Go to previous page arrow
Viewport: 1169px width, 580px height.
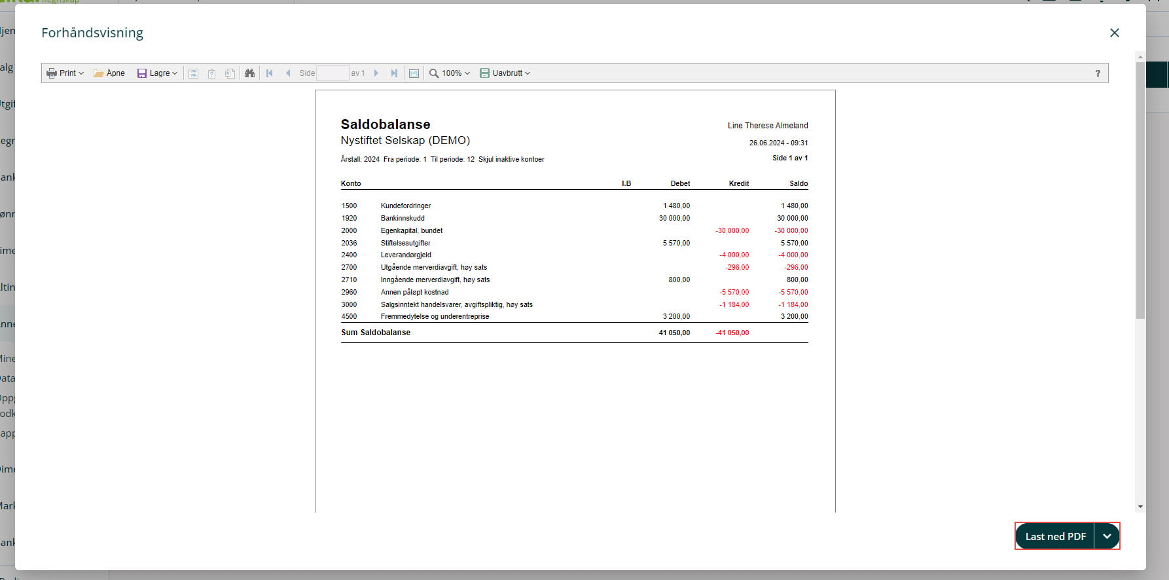click(x=288, y=73)
